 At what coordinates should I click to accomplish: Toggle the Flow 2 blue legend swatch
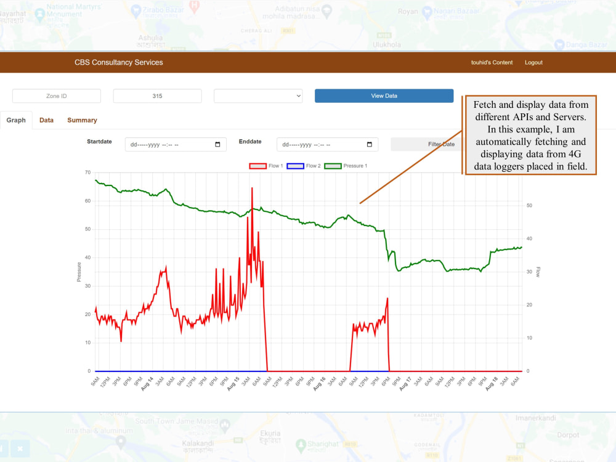296,166
